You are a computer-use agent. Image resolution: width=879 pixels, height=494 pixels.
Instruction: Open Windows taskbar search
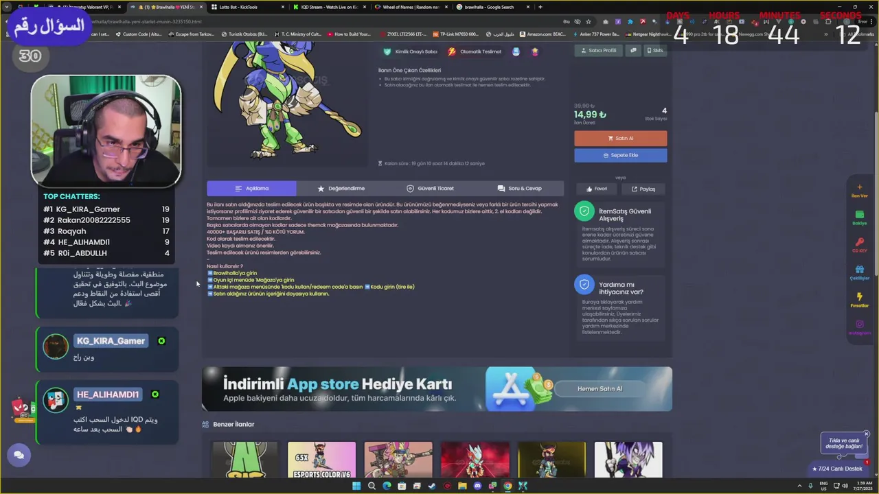[372, 486]
